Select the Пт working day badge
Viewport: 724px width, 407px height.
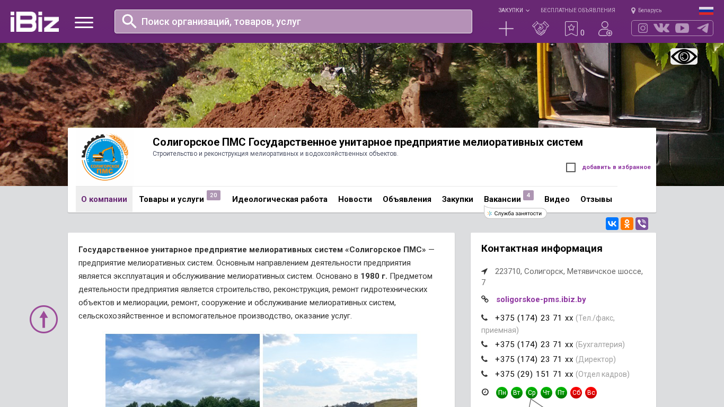tap(561, 393)
